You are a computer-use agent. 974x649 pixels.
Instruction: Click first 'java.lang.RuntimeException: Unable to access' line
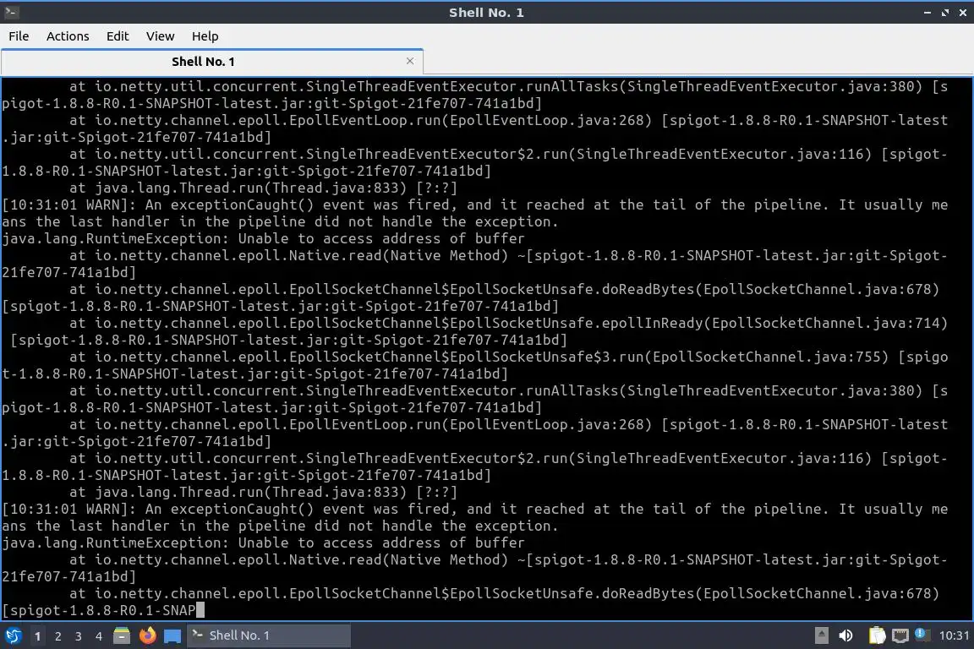tap(263, 238)
